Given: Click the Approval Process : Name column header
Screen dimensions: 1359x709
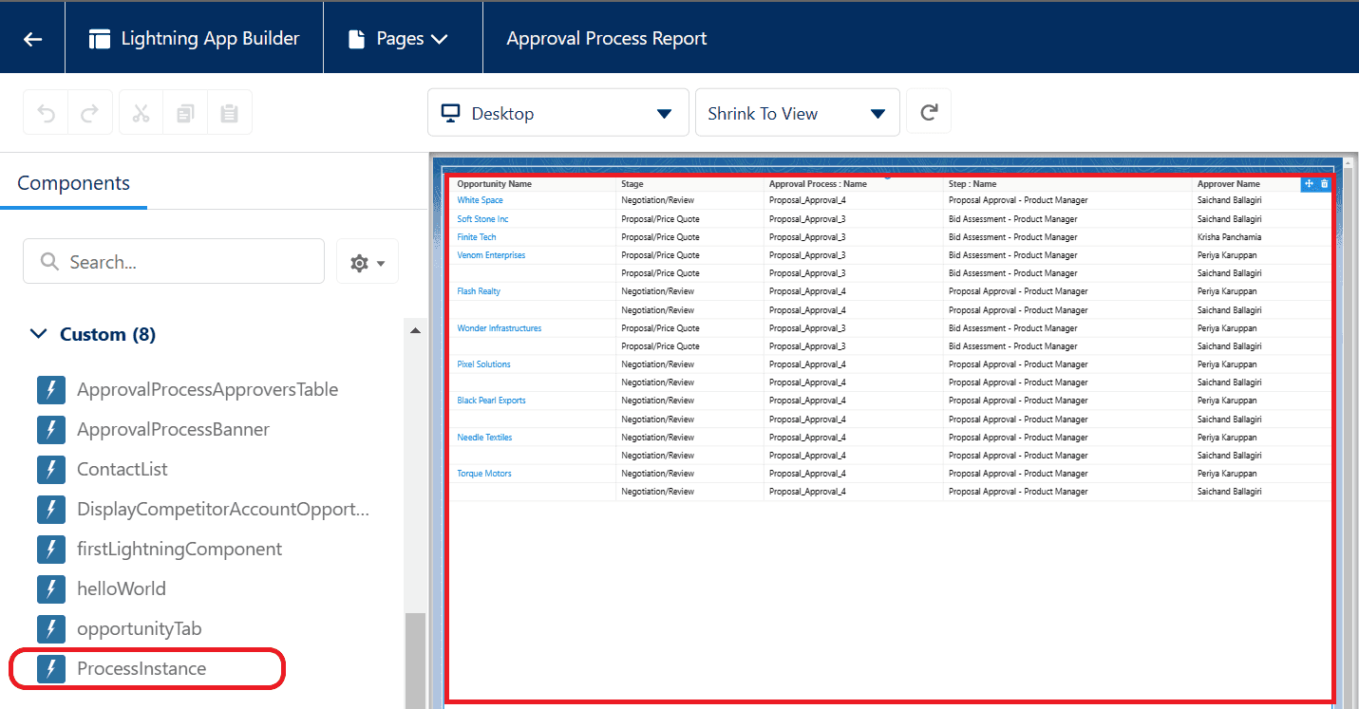Looking at the screenshot, I should click(x=818, y=184).
